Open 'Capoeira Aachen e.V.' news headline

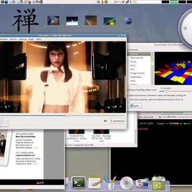click(x=25, y=156)
